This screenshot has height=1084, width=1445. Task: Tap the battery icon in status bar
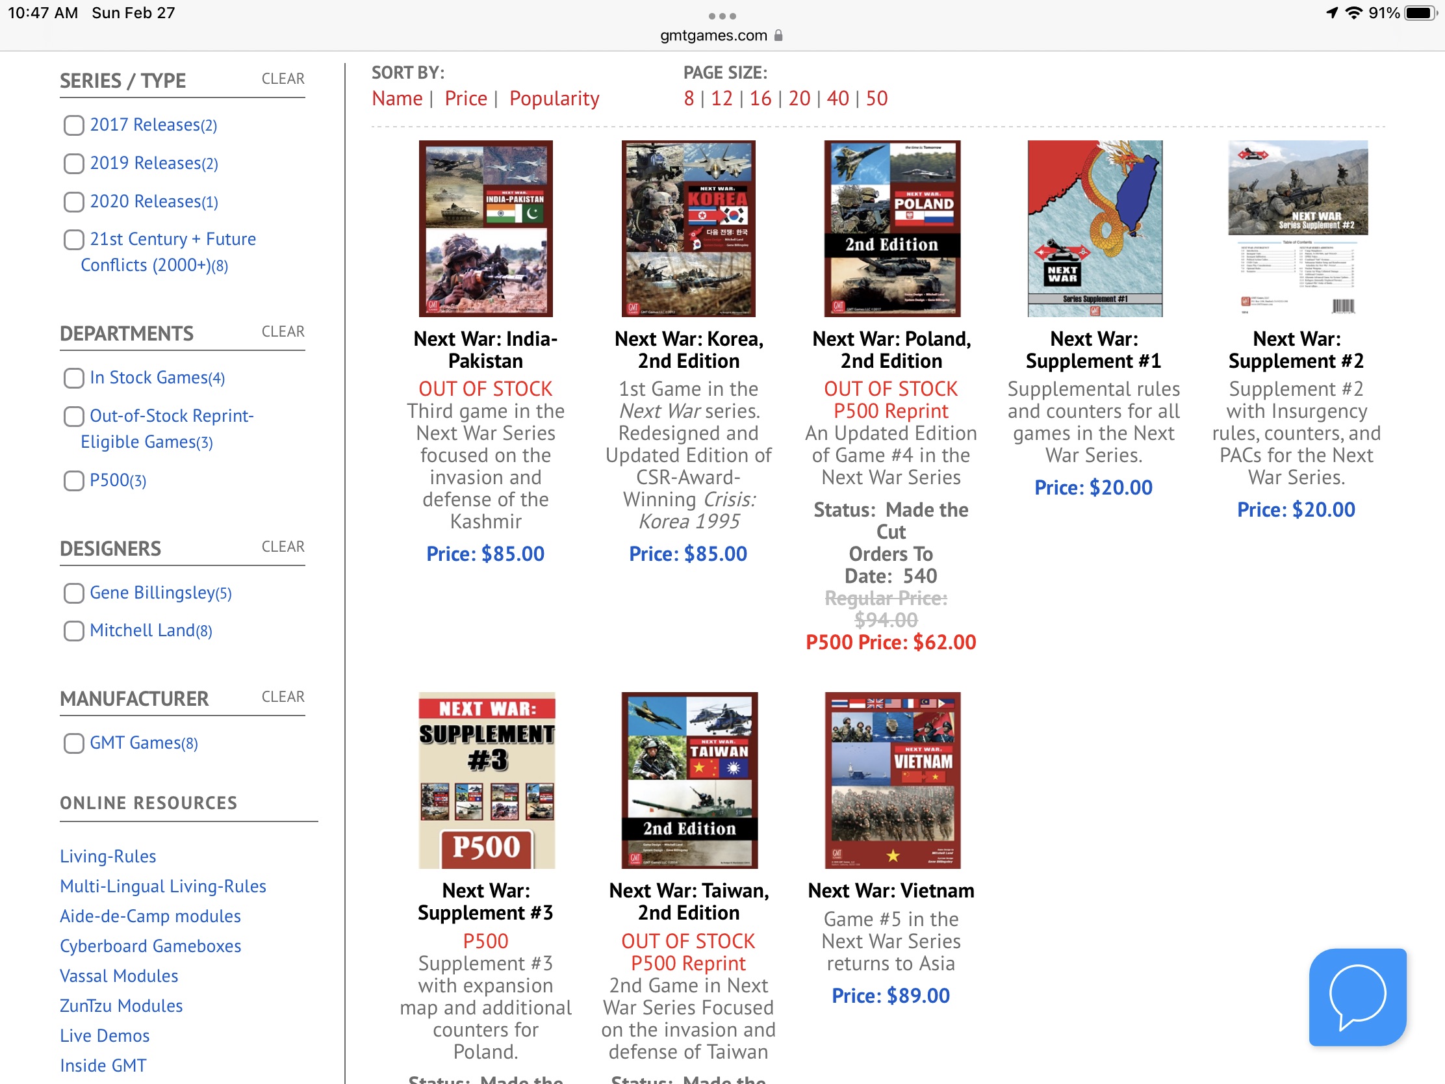click(1422, 13)
